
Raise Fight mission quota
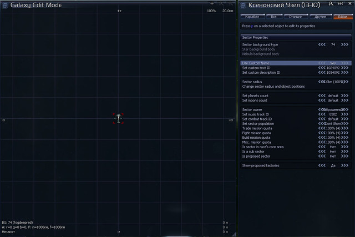pos(344,133)
